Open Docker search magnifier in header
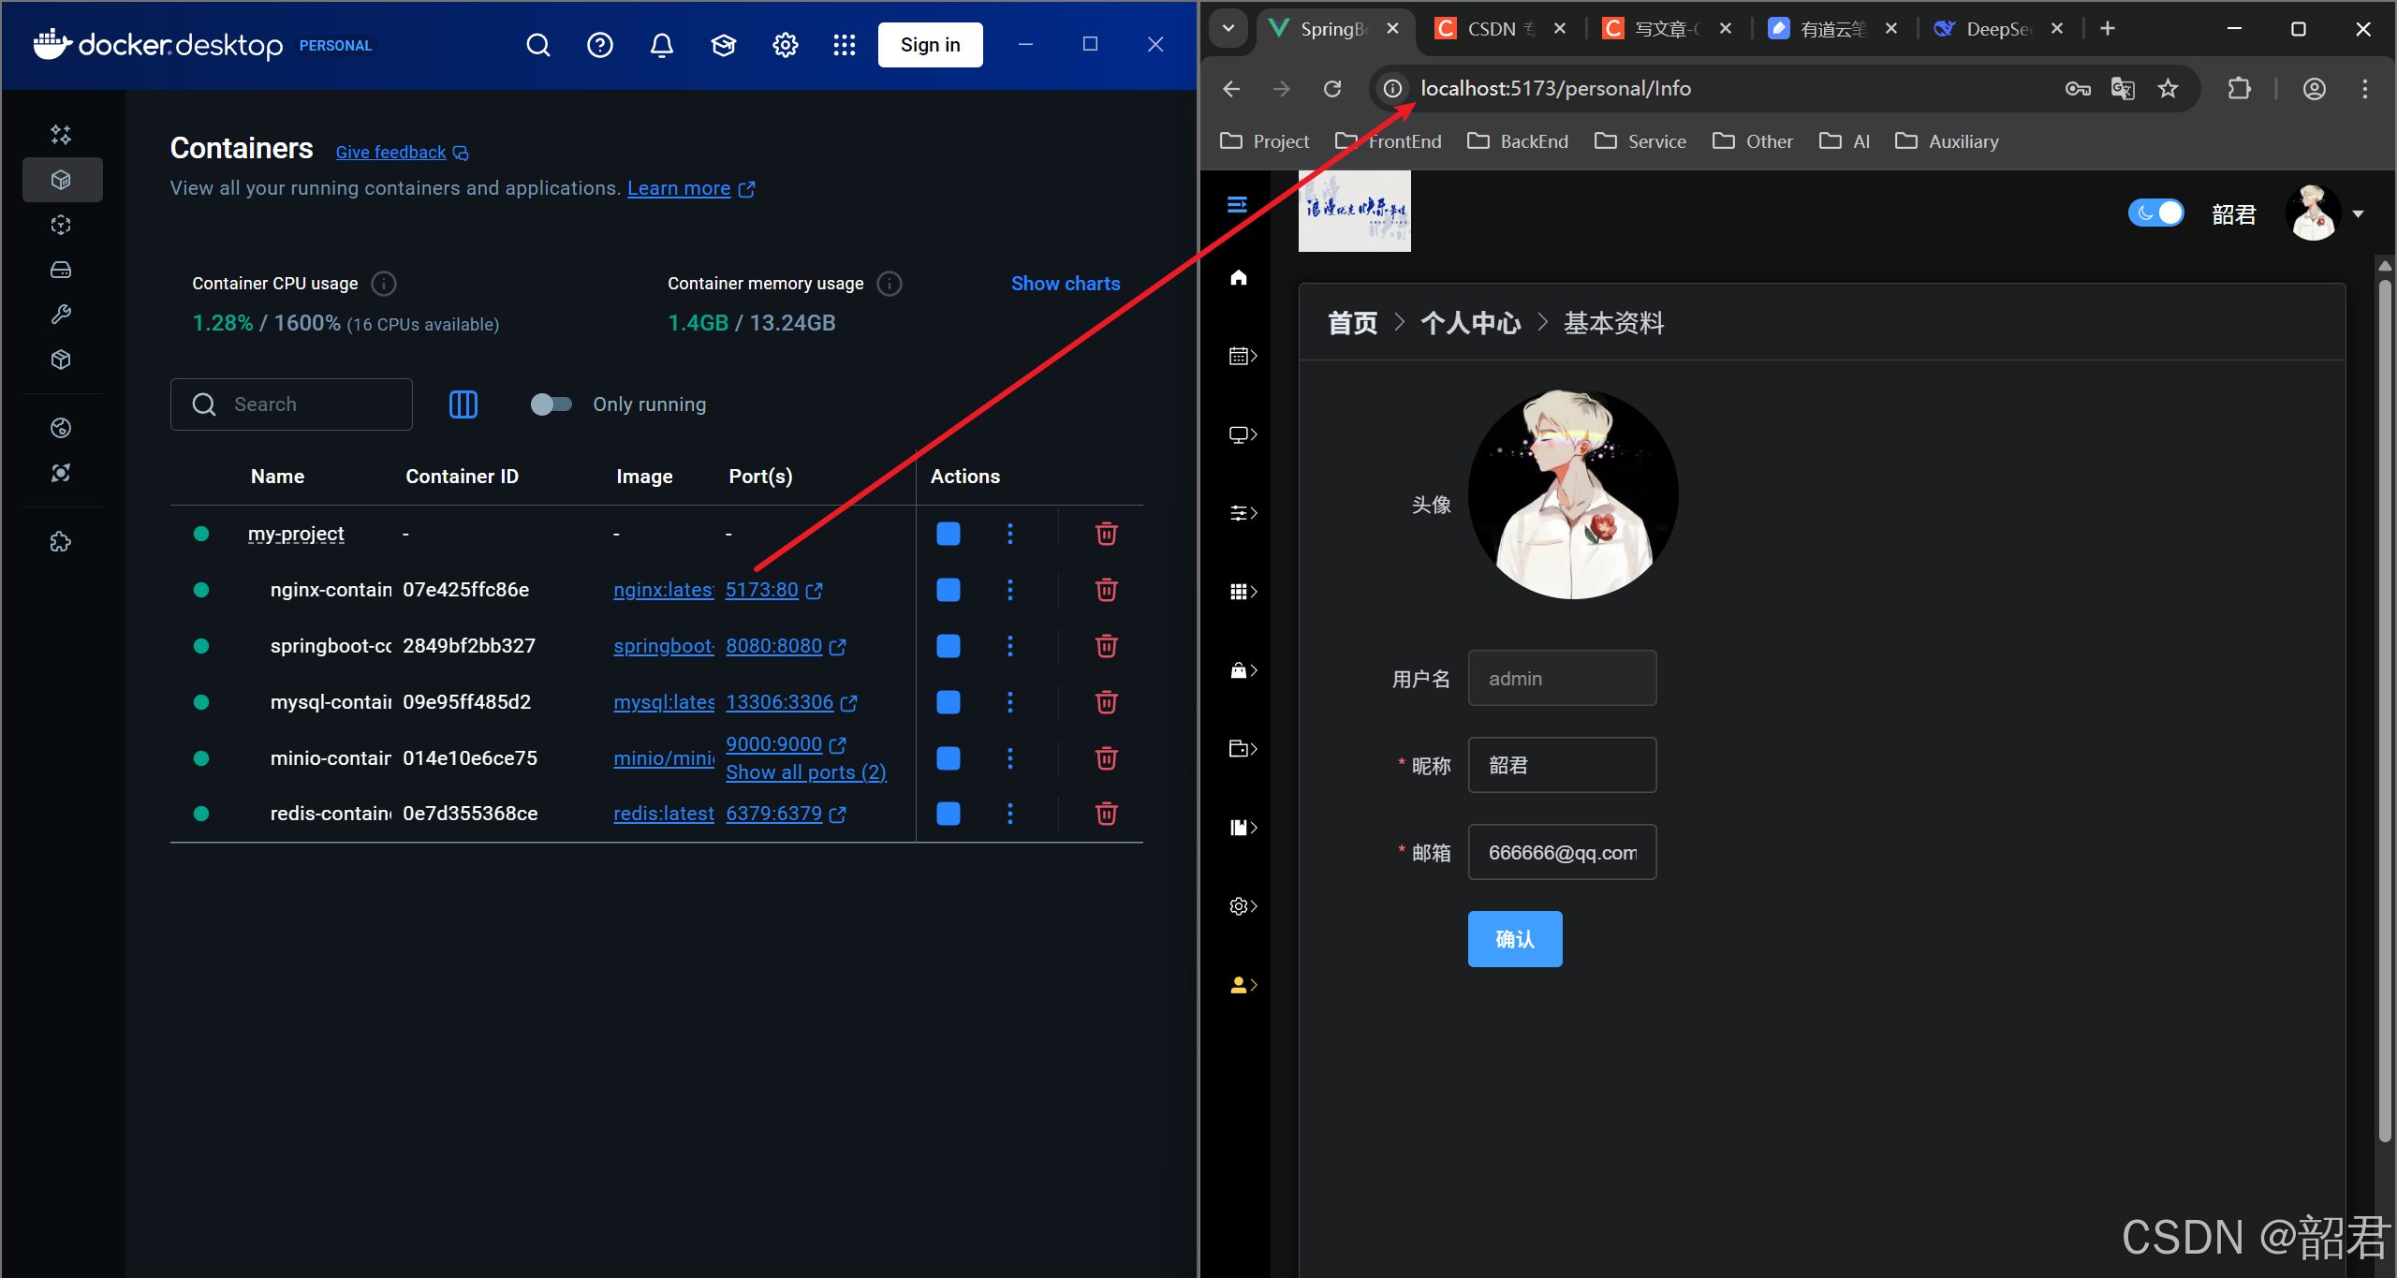This screenshot has width=2397, height=1278. coord(537,45)
